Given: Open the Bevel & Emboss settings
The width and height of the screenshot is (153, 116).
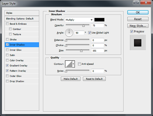Looking at the screenshot, I should click(x=18, y=24).
